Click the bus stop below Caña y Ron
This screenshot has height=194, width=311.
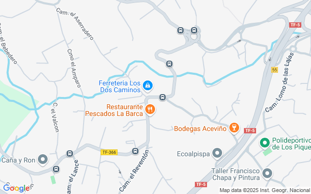click(x=56, y=169)
